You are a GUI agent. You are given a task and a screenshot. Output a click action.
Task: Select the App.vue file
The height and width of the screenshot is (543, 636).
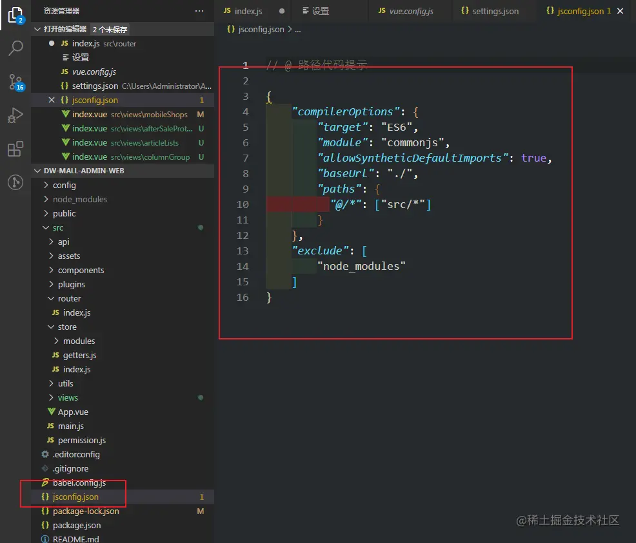coord(73,412)
